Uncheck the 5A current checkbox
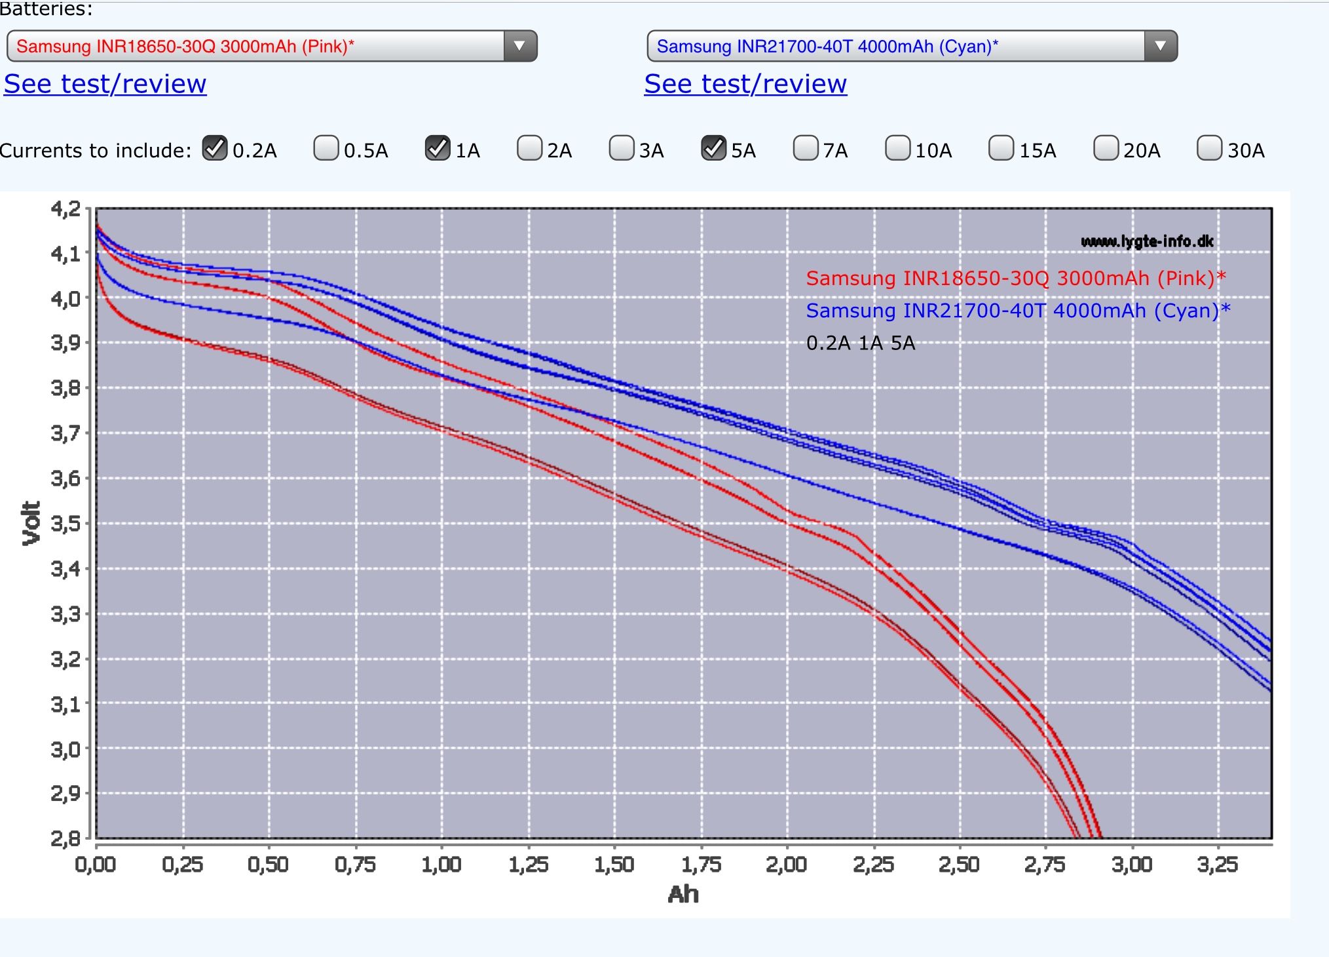This screenshot has width=1329, height=957. [x=713, y=148]
